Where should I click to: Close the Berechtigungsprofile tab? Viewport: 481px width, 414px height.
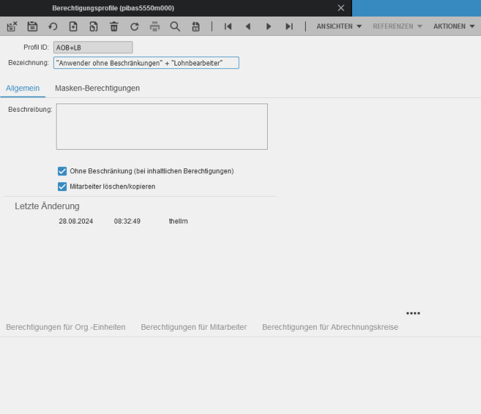coord(341,8)
